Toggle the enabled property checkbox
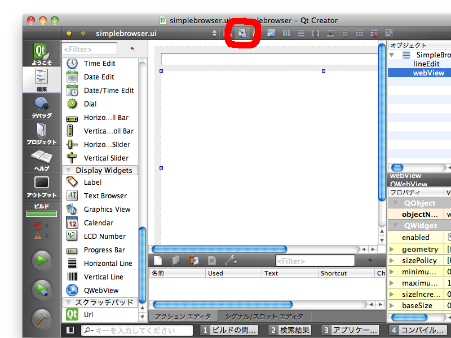 coord(449,237)
